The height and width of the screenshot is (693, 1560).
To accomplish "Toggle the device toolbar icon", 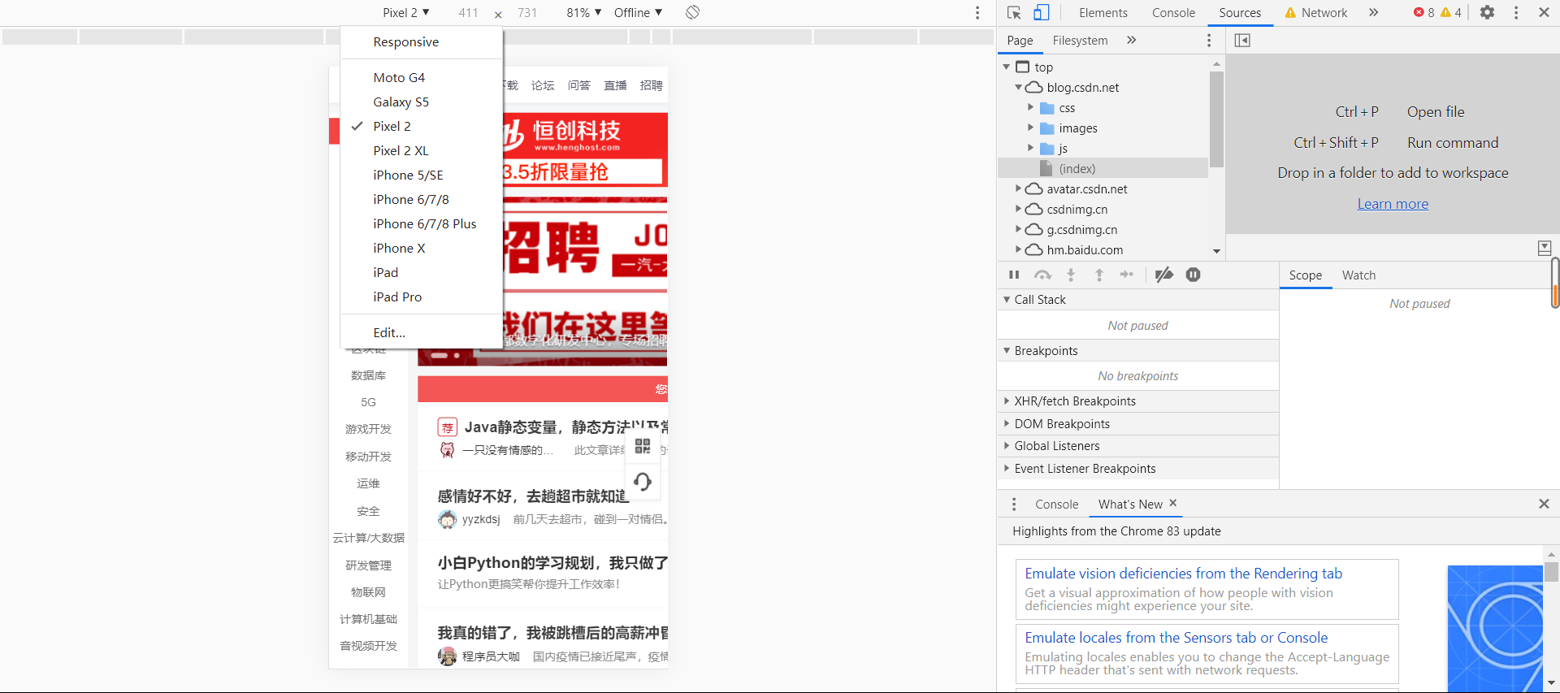I will coord(1042,12).
